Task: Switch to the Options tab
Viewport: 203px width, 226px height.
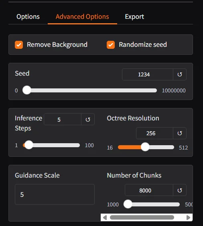Action: [x=28, y=16]
